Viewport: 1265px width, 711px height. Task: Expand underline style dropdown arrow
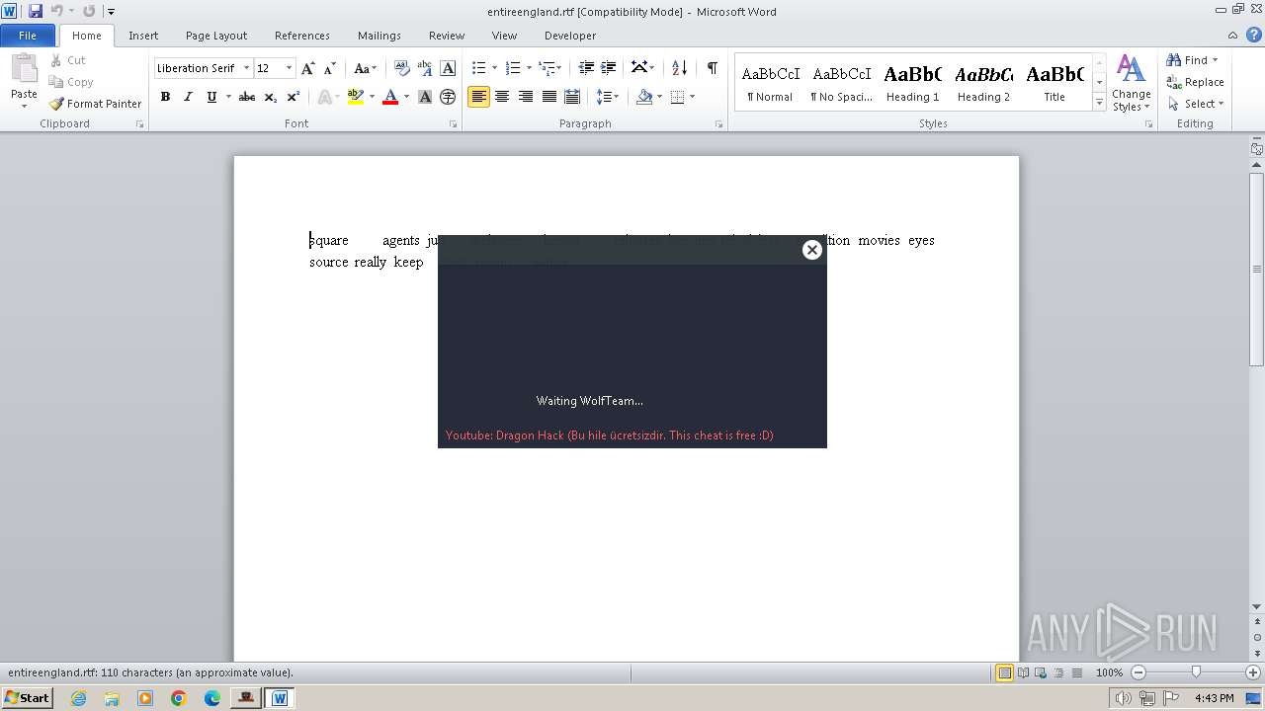[x=228, y=97]
